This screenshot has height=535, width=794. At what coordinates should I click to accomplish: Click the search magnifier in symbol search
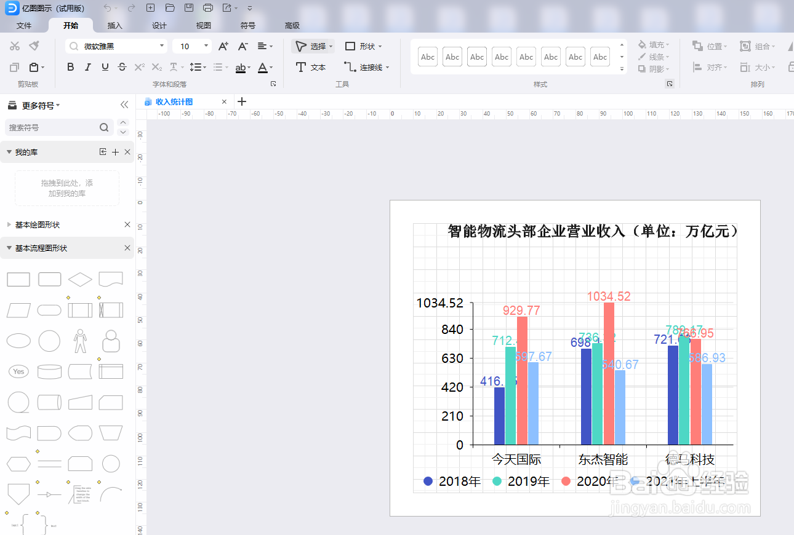[x=104, y=127]
